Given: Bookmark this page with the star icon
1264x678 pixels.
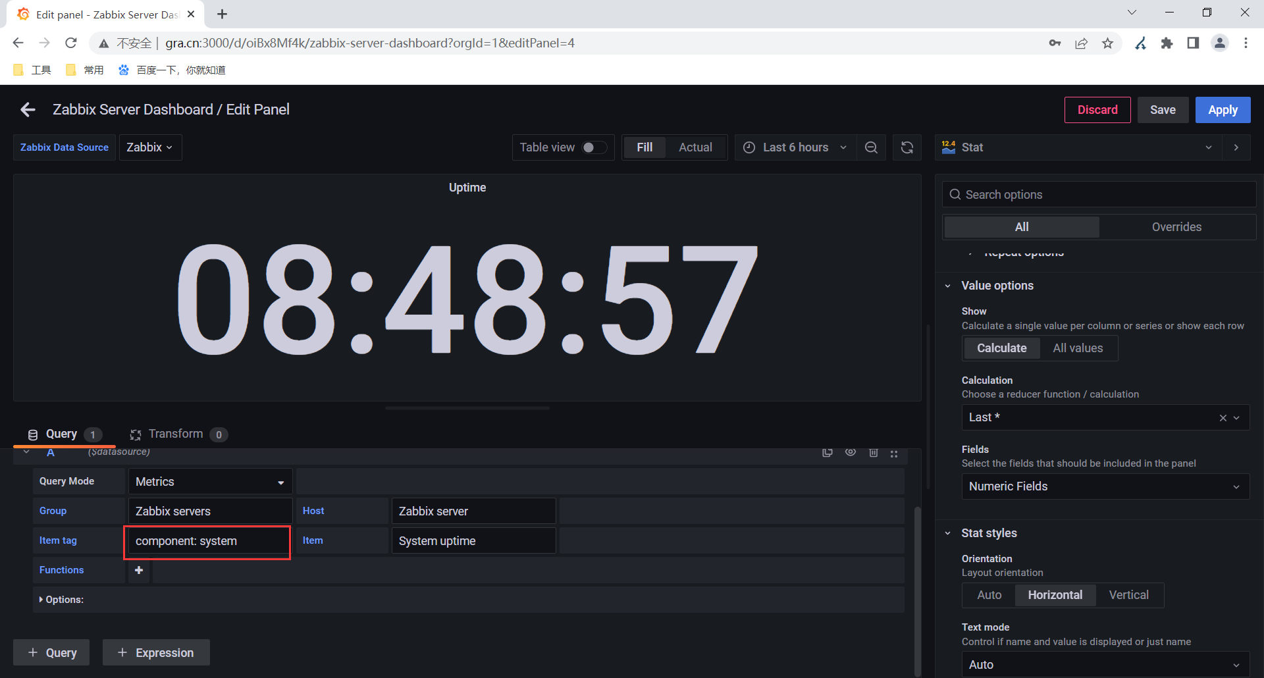Looking at the screenshot, I should point(1108,43).
